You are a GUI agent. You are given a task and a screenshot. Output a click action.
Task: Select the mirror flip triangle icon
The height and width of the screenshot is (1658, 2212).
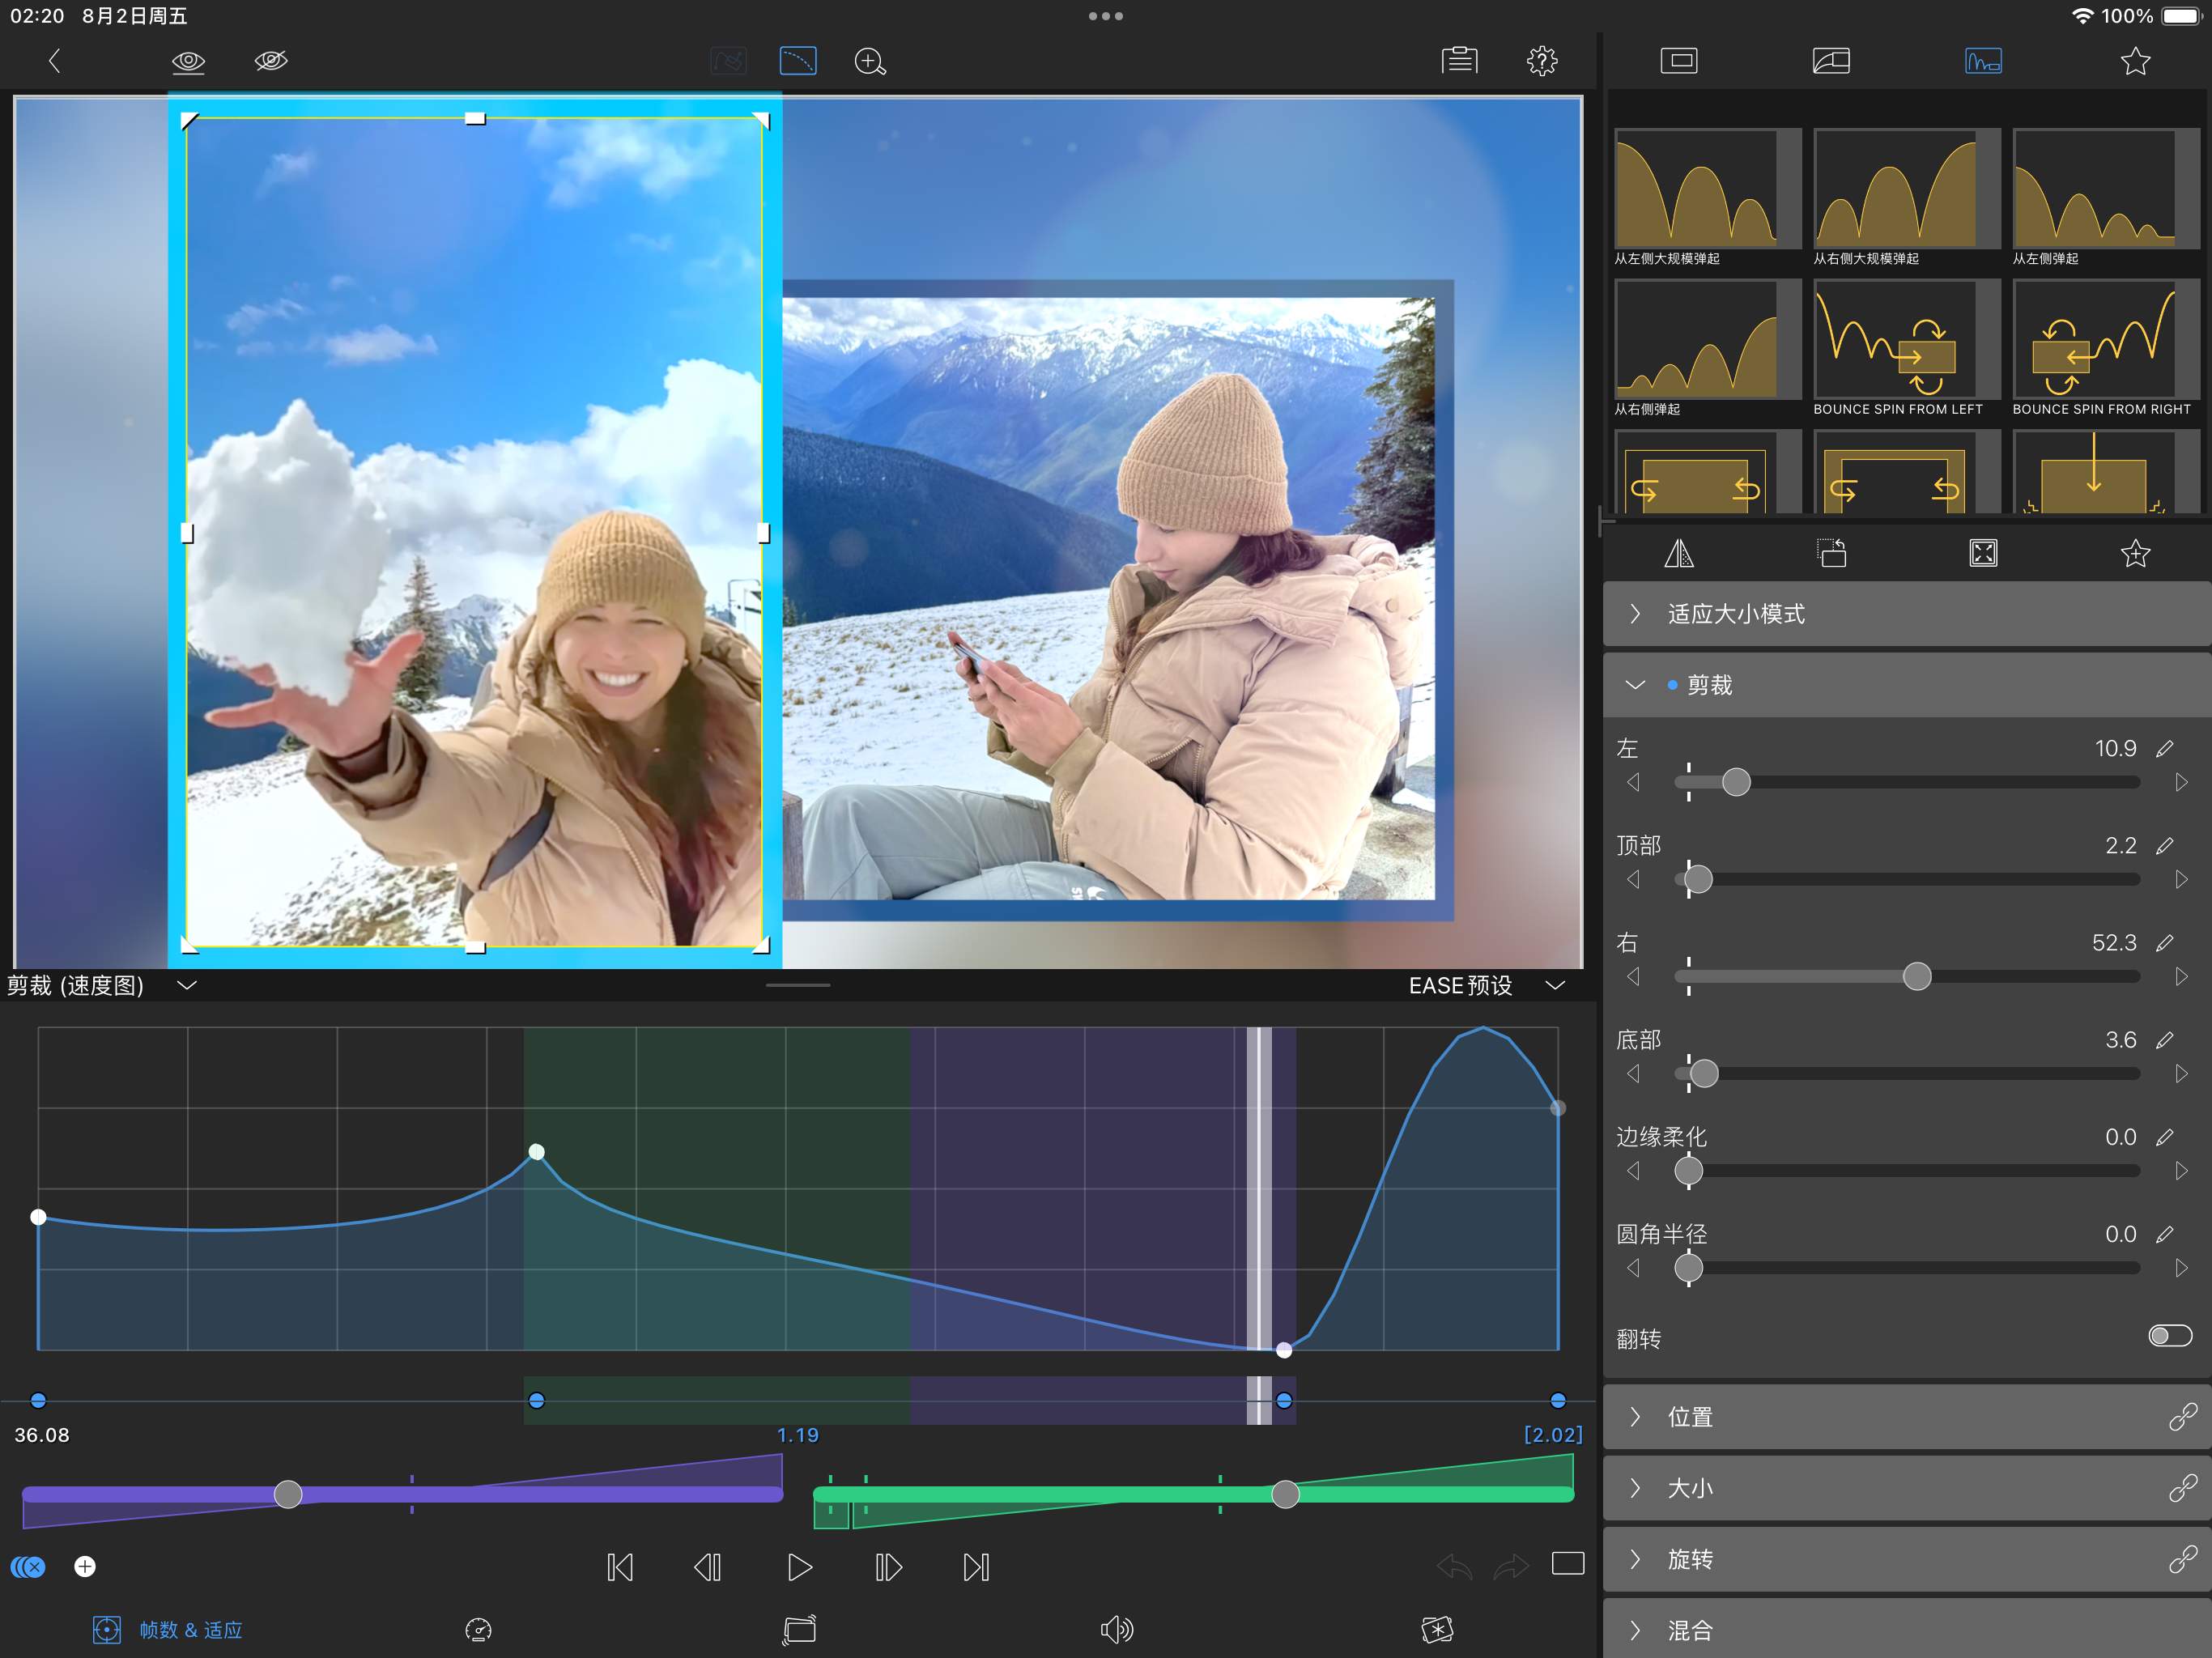pyautogui.click(x=1678, y=553)
